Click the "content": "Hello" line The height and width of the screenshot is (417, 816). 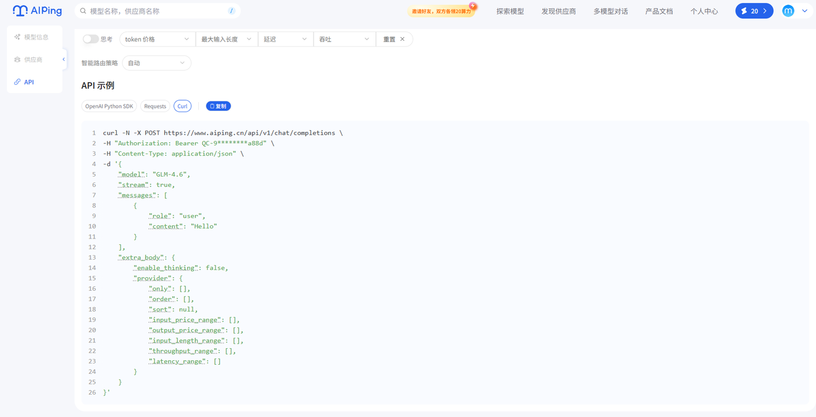pyautogui.click(x=183, y=226)
